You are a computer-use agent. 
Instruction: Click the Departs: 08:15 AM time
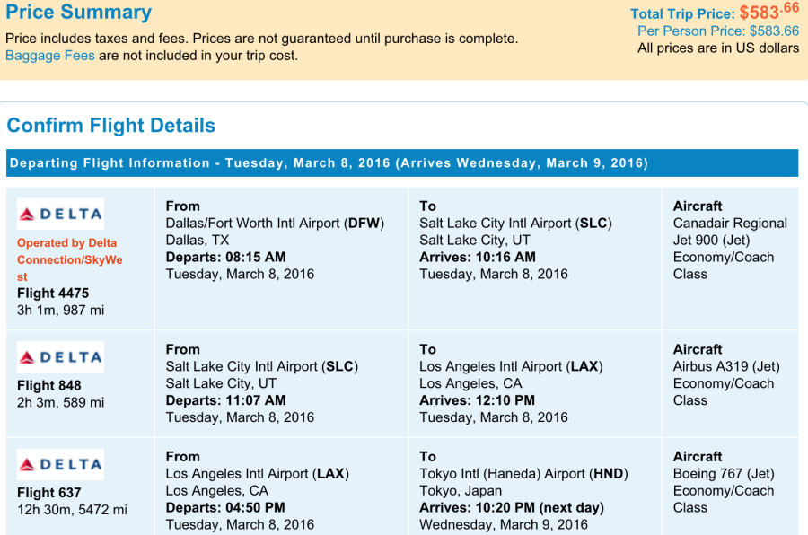click(x=225, y=258)
